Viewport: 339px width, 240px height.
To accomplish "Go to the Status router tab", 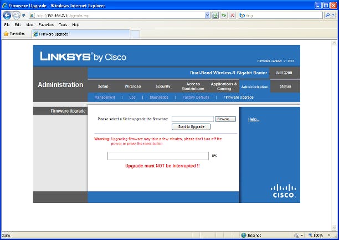I will click(285, 86).
